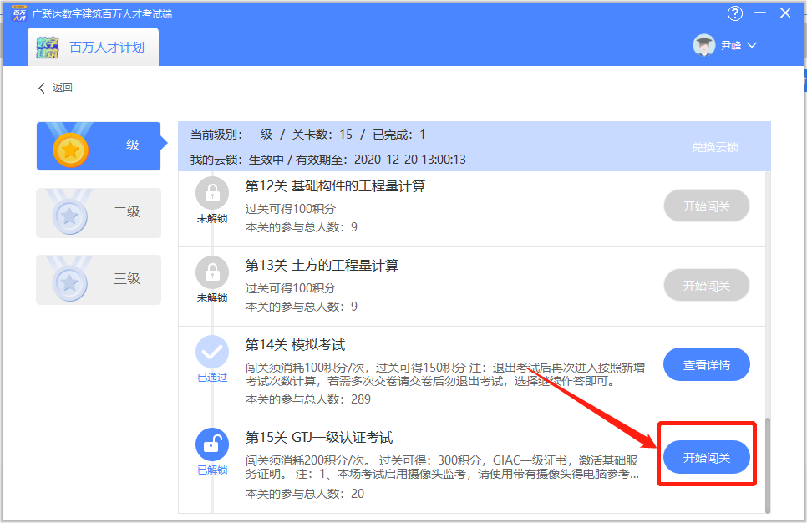Image resolution: width=807 pixels, height=523 pixels.
Task: Click 开始闯关 button for 第13关
Action: [x=706, y=285]
